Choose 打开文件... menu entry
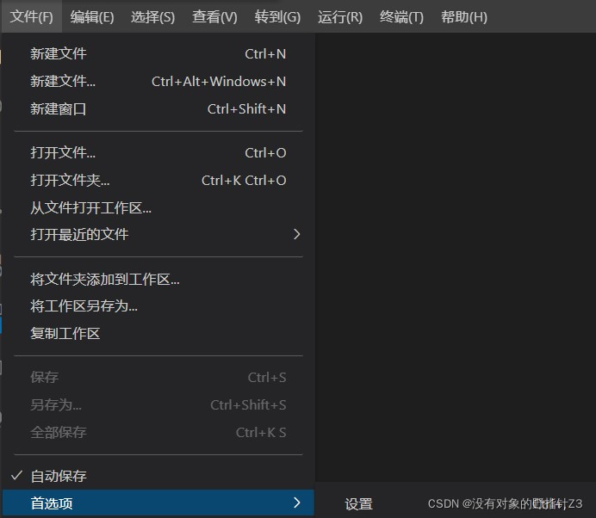 click(x=158, y=152)
